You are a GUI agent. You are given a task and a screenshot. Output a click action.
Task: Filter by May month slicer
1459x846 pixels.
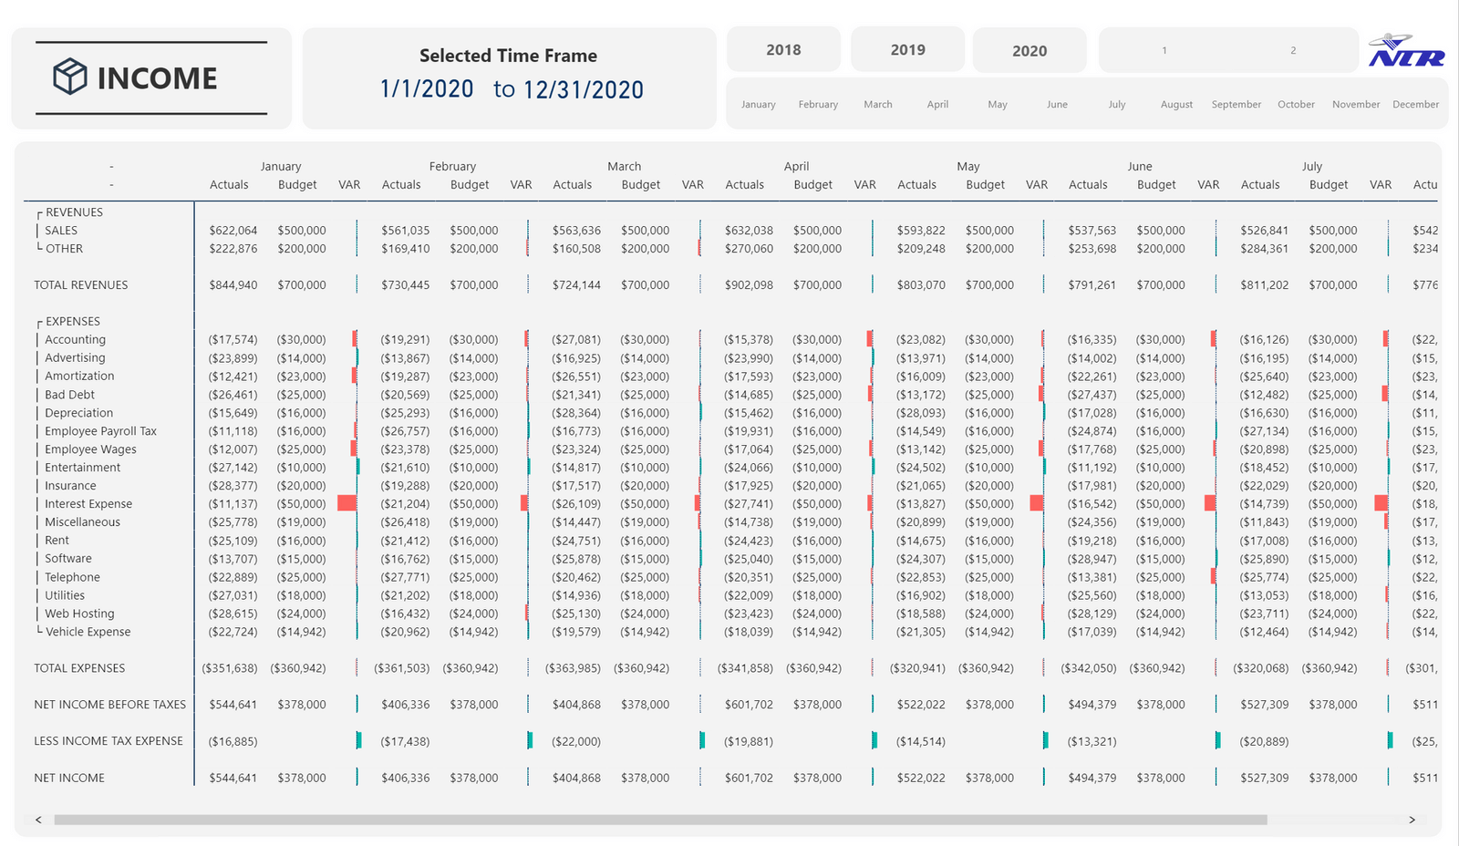coord(998,105)
